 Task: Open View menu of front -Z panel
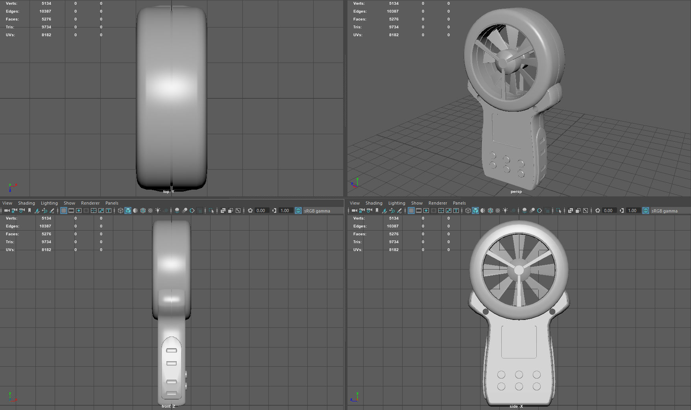tap(7, 203)
